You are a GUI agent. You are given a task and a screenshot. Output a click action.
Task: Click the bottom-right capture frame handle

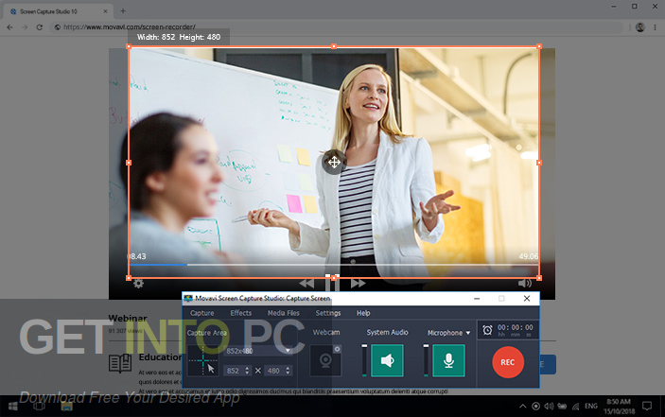[x=539, y=278]
